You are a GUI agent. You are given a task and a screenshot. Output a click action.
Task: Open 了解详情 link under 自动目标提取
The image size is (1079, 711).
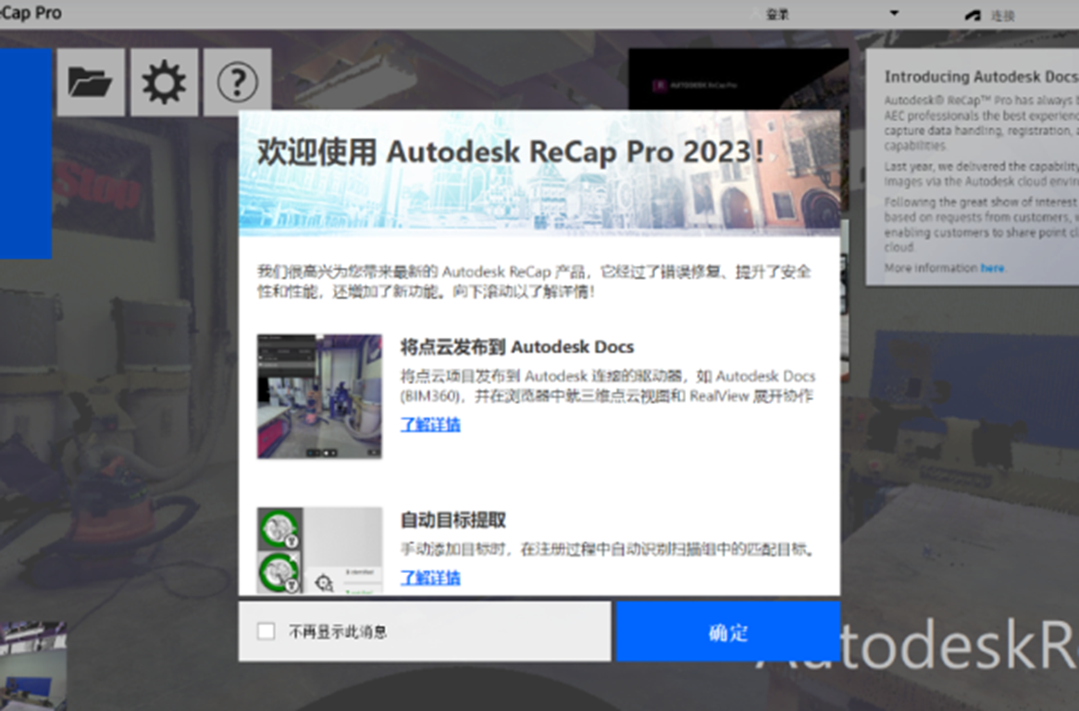click(x=430, y=578)
